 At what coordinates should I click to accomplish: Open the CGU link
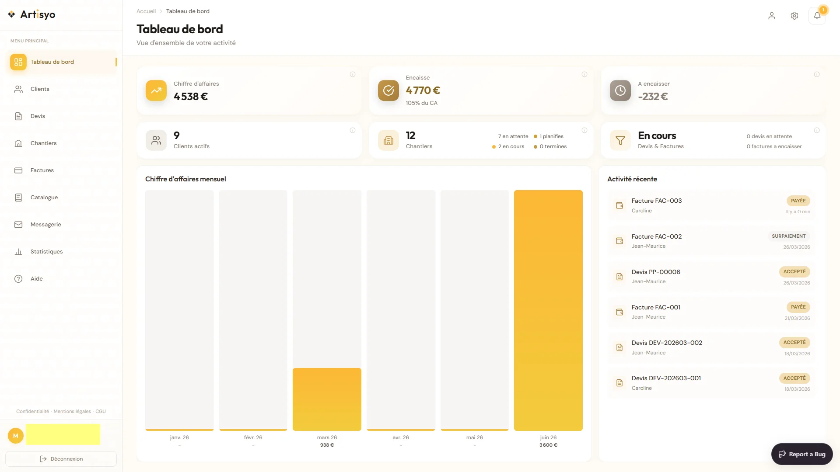pyautogui.click(x=101, y=412)
